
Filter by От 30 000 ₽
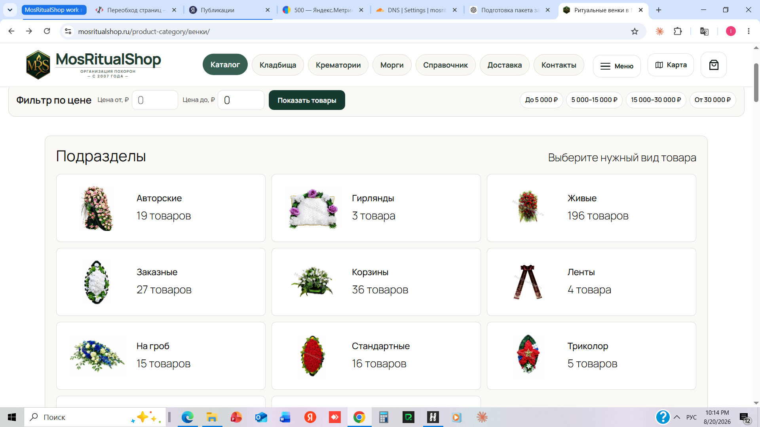712,100
